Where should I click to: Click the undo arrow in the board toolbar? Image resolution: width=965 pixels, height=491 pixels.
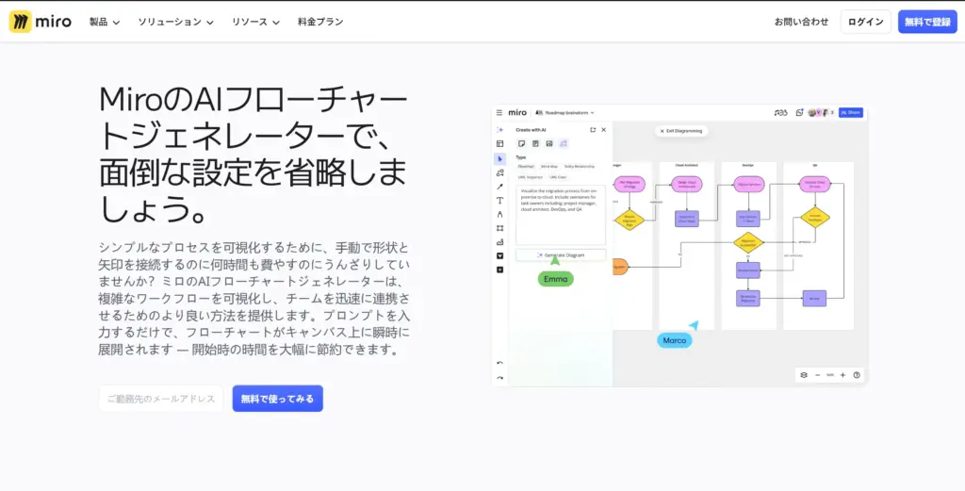(x=499, y=363)
